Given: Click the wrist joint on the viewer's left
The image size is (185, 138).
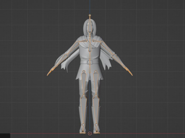Looking at the screenshot, I should click(x=57, y=66).
